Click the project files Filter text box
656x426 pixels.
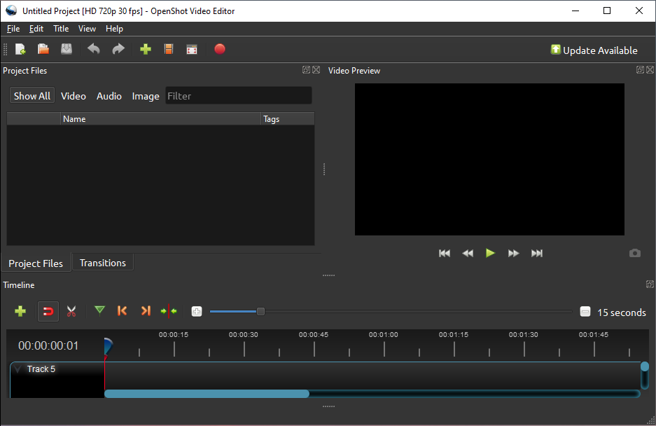coord(239,96)
